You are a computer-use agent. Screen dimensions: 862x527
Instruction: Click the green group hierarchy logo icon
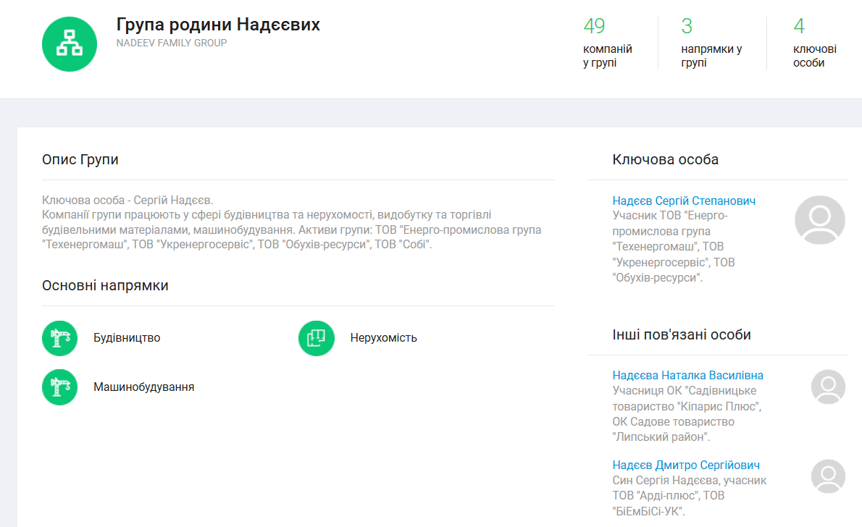pos(70,43)
